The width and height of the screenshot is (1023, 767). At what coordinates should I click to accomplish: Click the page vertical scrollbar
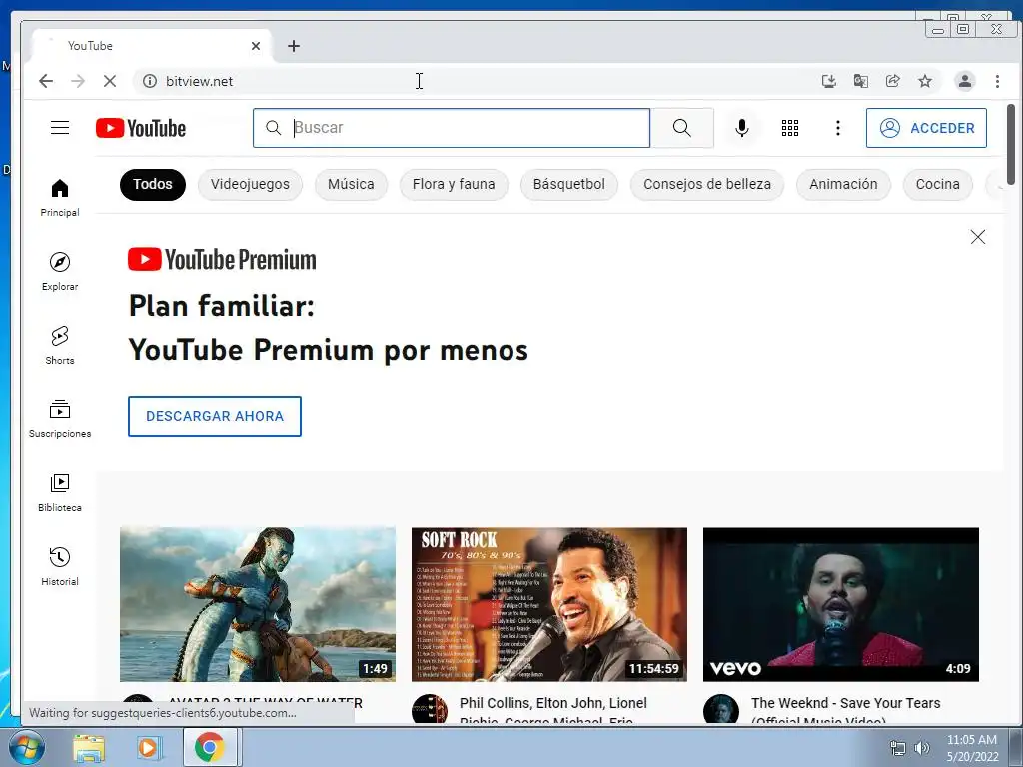[1011, 144]
